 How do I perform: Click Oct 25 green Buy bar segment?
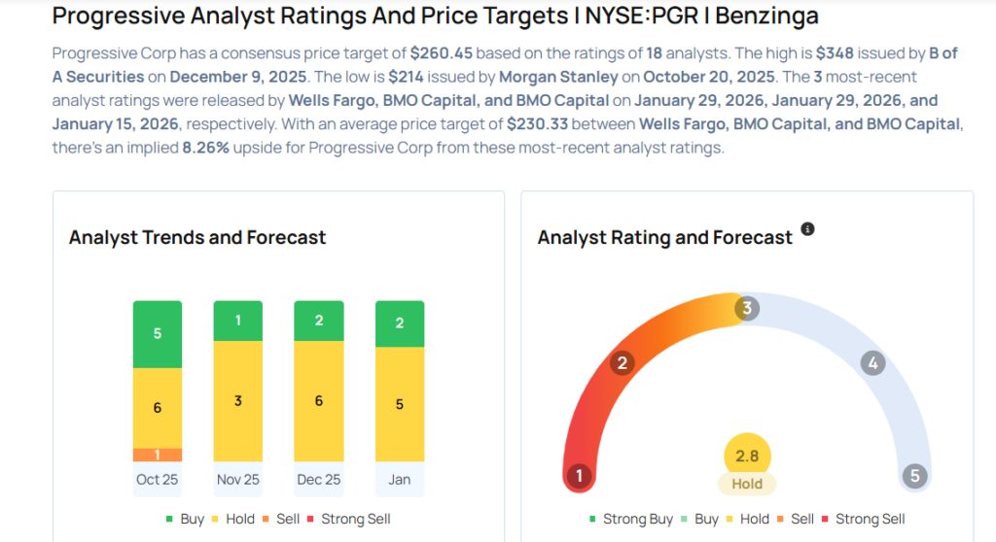[158, 334]
